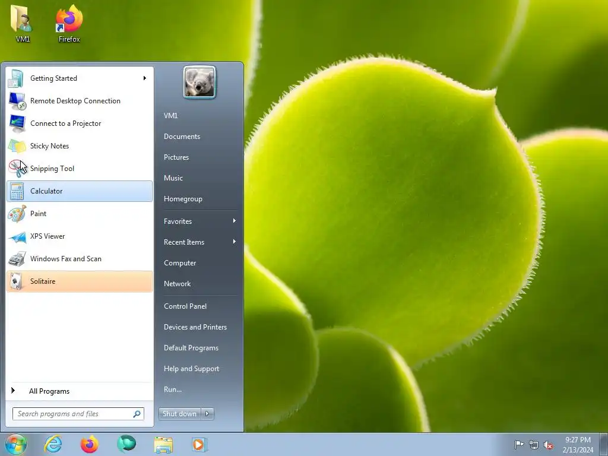Click the search magnifier icon
Viewport: 608px width, 456px height.
click(x=137, y=414)
